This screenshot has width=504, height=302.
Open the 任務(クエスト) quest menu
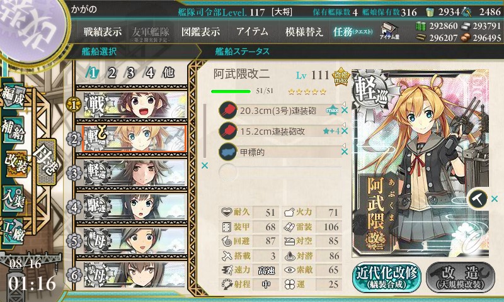(x=353, y=31)
